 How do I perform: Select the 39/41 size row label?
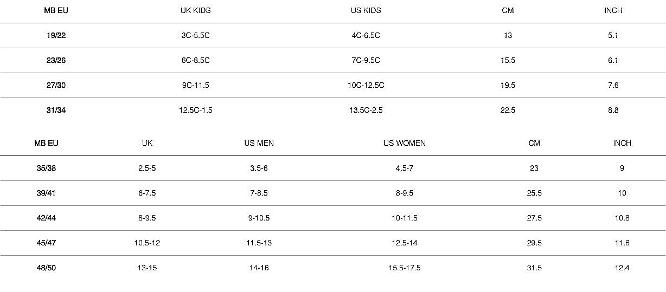(x=46, y=193)
